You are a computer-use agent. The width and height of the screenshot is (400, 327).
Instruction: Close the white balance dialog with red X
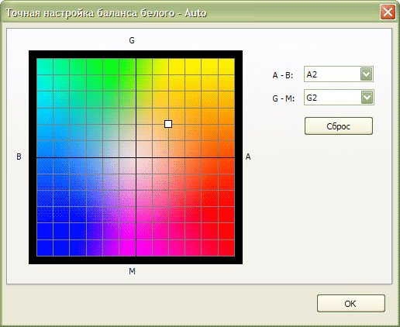(x=388, y=12)
